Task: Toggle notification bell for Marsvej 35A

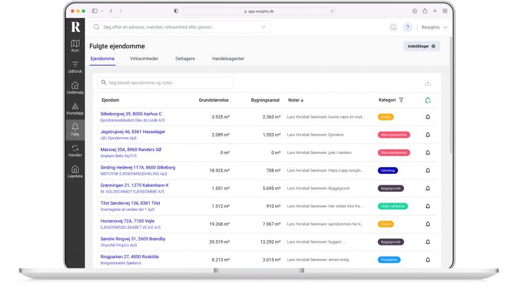Action: click(x=427, y=153)
